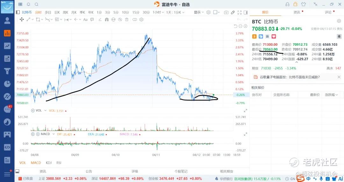This screenshot has width=344, height=182.
Task: Open the Google quantum computer news headline
Action: pyautogui.click(x=290, y=77)
